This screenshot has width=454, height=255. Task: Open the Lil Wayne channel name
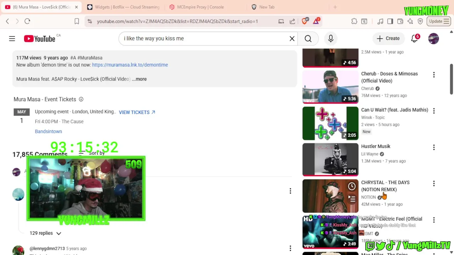click(x=370, y=154)
